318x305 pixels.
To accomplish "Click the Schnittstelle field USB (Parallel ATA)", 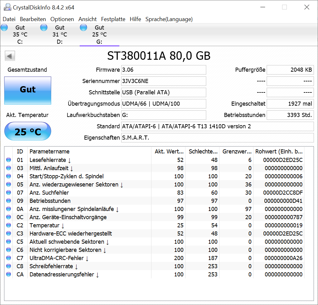I will 164,92.
